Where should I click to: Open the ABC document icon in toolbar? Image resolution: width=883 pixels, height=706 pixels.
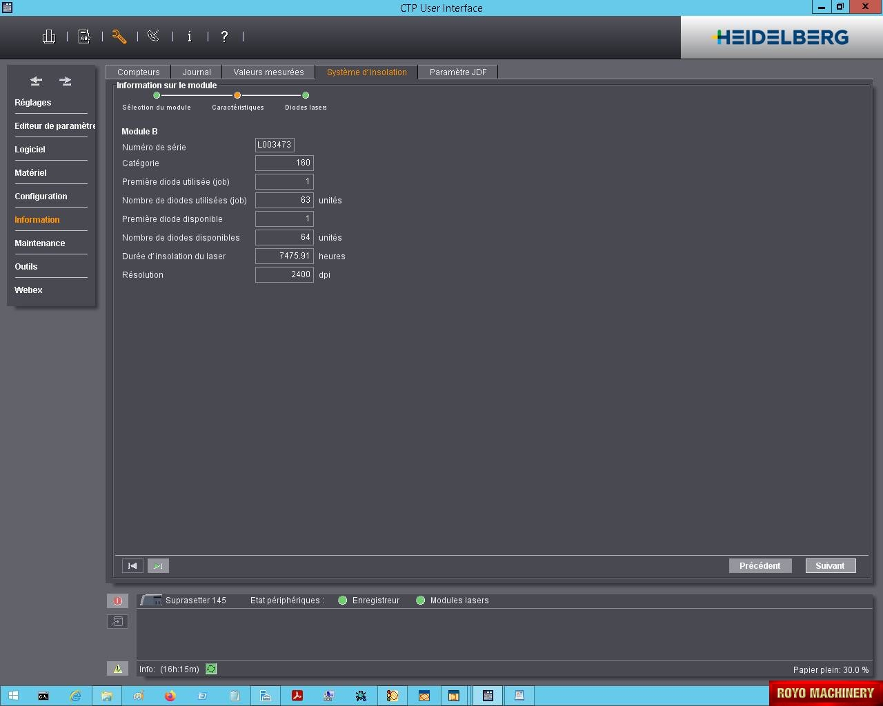pos(84,37)
